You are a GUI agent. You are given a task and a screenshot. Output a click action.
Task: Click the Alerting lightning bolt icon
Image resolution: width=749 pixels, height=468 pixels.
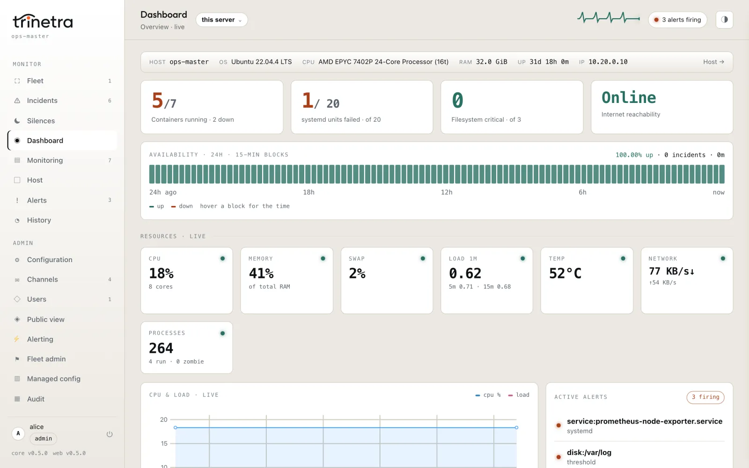(17, 339)
